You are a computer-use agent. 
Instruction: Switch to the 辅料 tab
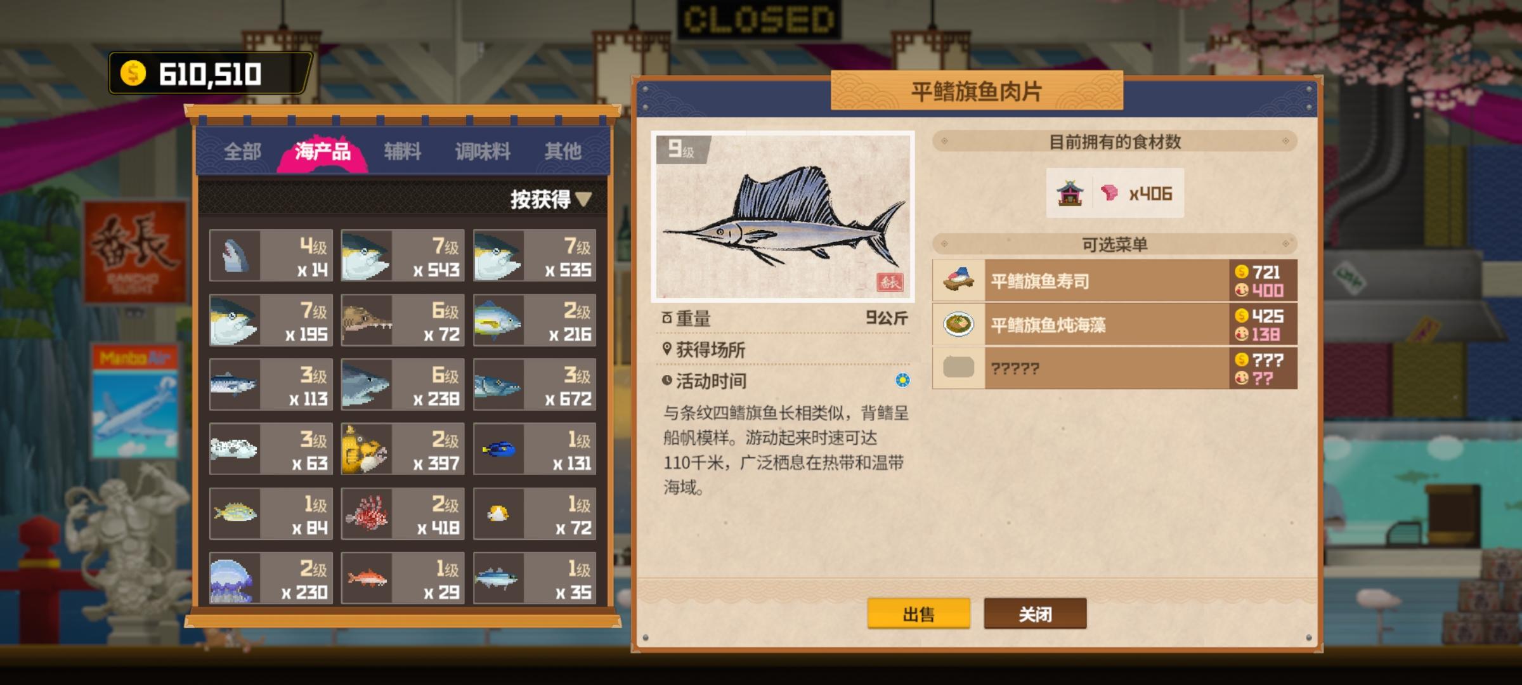pyautogui.click(x=402, y=151)
